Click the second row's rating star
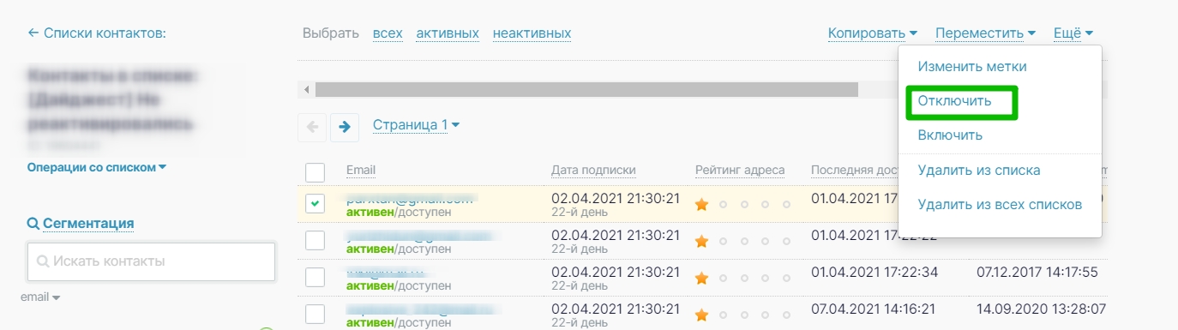This screenshot has width=1178, height=330. coord(702,242)
